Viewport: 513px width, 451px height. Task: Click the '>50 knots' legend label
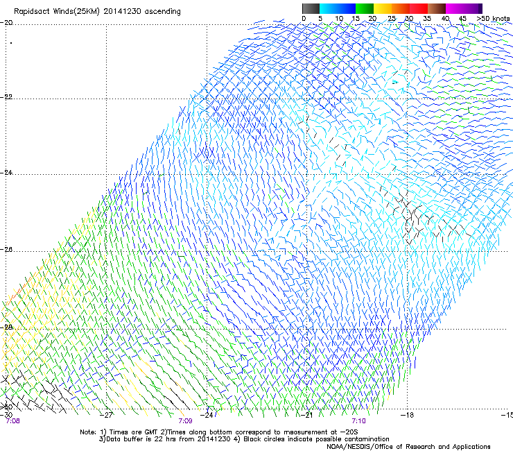click(493, 19)
